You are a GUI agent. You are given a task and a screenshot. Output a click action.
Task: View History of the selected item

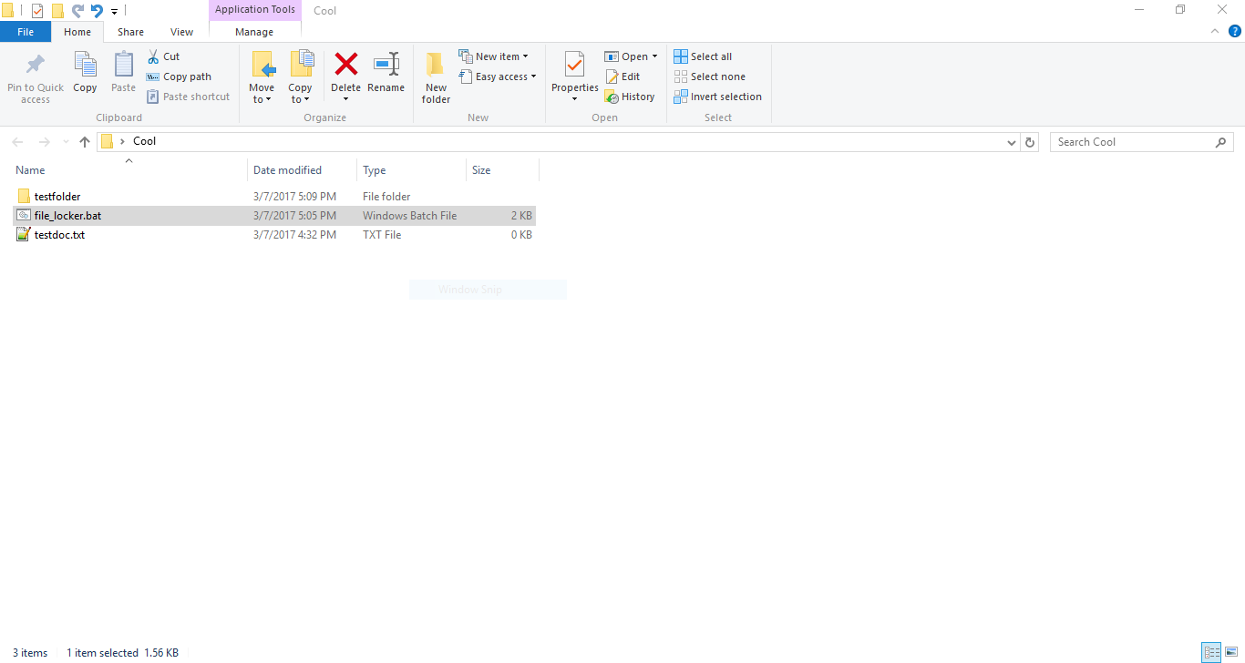(630, 96)
